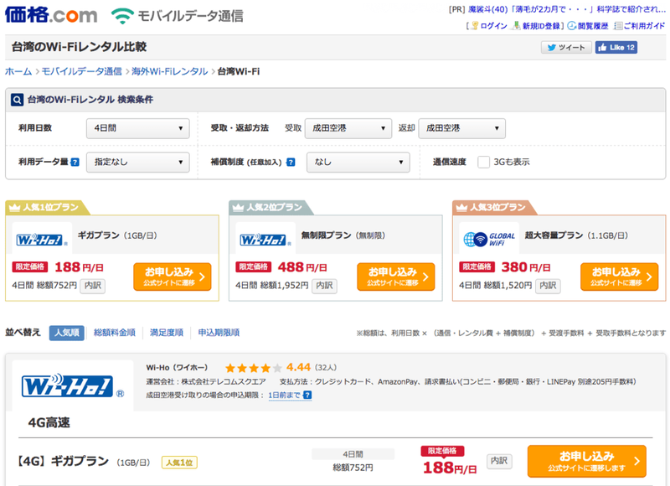Click the help icon next to 1日前まで
Image resolution: width=670 pixels, height=486 pixels.
pyautogui.click(x=307, y=395)
